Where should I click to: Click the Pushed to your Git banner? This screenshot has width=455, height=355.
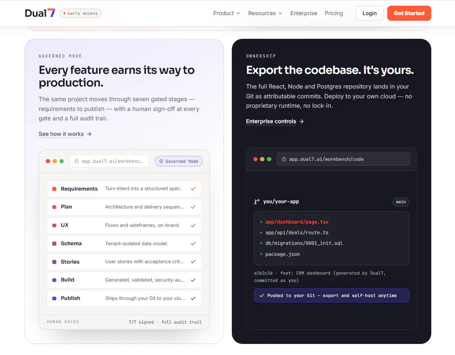point(331,295)
